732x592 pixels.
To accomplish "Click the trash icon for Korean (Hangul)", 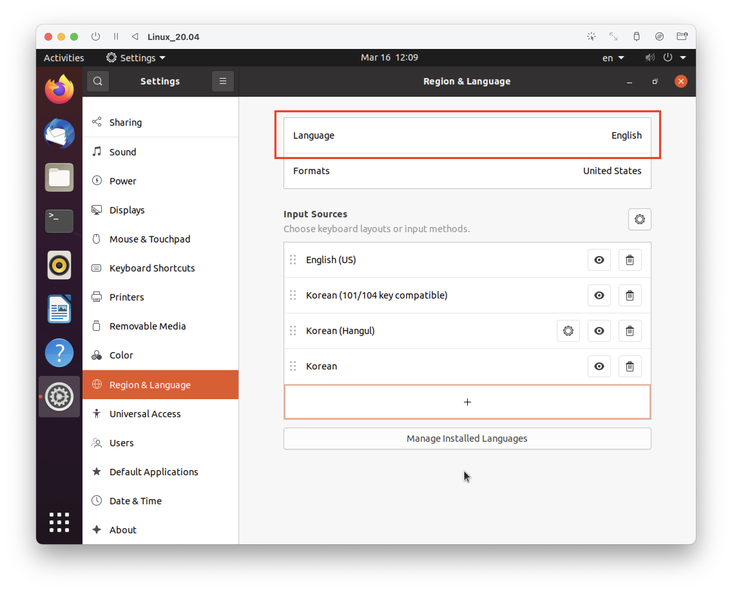I will [x=630, y=331].
